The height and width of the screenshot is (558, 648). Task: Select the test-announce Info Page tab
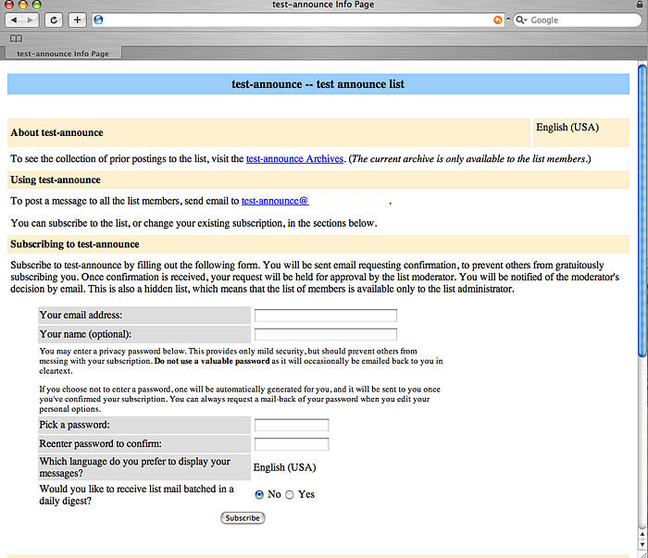(63, 54)
